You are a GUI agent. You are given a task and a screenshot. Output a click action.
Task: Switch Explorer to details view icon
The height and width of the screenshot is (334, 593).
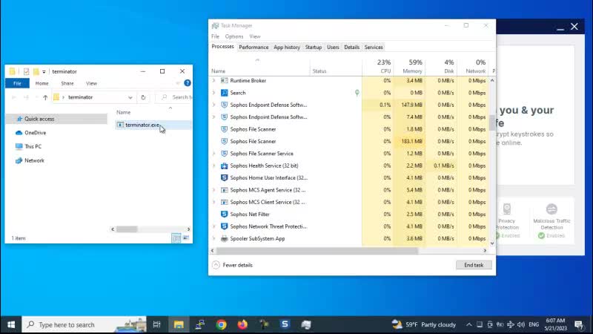point(176,238)
